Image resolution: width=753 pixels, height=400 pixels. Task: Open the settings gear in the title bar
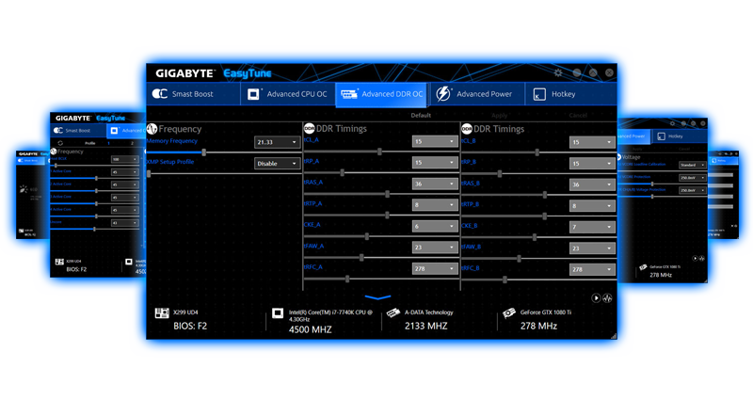click(x=558, y=72)
